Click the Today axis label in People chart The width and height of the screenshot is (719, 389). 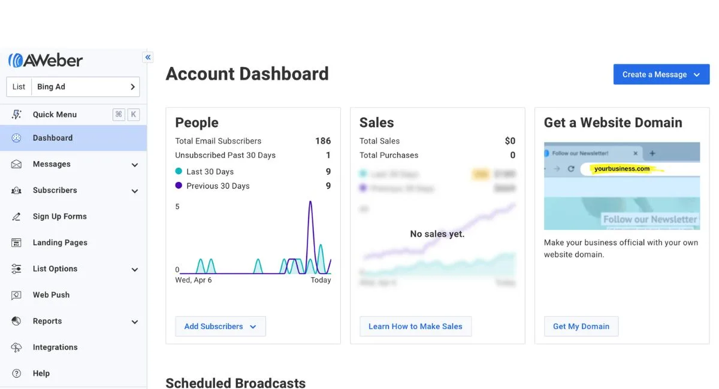pos(321,280)
